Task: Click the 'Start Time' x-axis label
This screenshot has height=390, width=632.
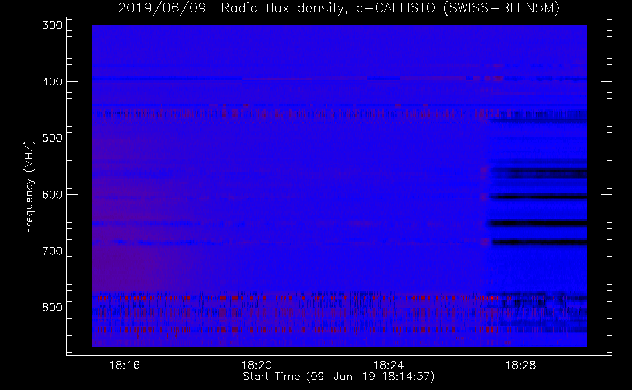Action: pos(339,377)
